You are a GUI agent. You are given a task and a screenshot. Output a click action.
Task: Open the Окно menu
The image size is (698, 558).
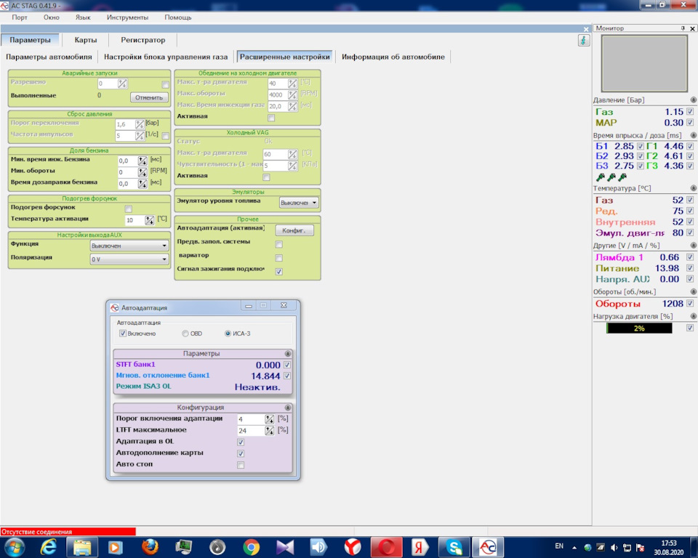click(x=51, y=17)
